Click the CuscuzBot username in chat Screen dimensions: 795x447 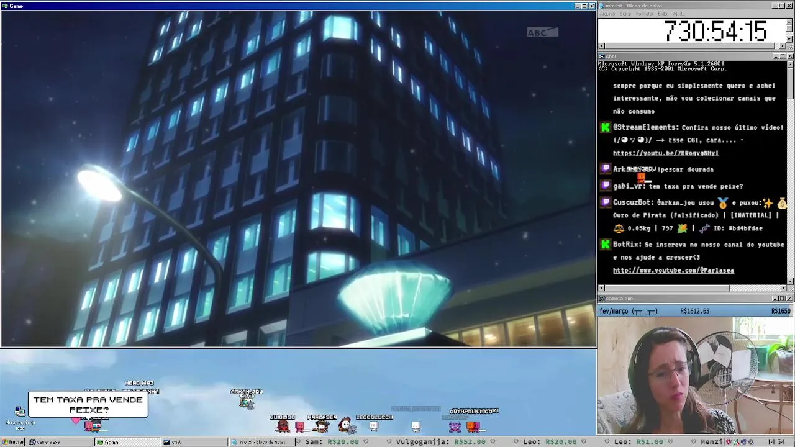pyautogui.click(x=632, y=202)
